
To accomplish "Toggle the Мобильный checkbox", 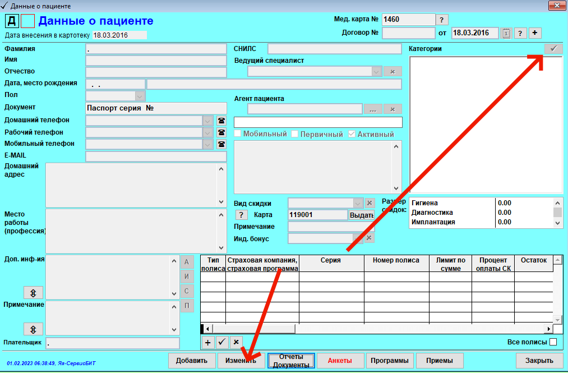I will point(238,134).
